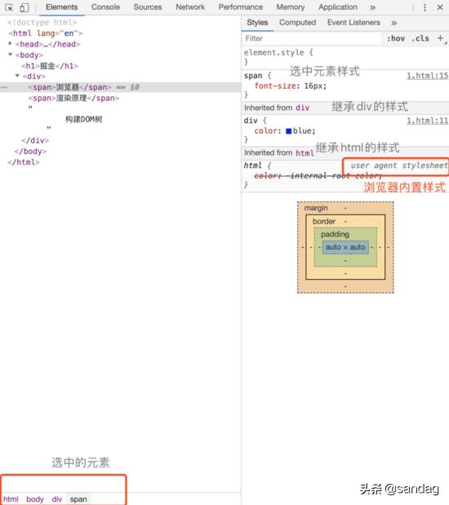Screen dimensions: 449x505
Task: Toggle the .cls class editor
Action: (x=420, y=38)
